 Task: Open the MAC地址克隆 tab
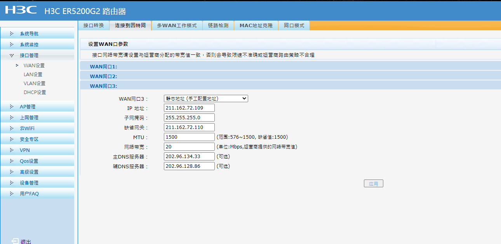coord(256,26)
